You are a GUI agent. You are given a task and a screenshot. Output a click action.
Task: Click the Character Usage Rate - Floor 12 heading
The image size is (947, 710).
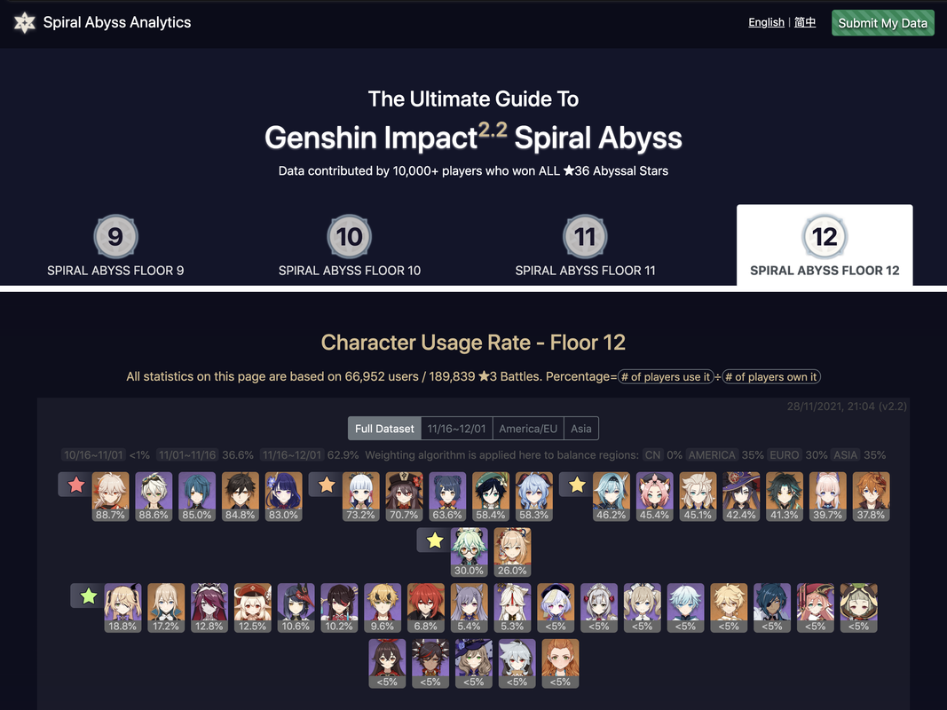pos(473,343)
